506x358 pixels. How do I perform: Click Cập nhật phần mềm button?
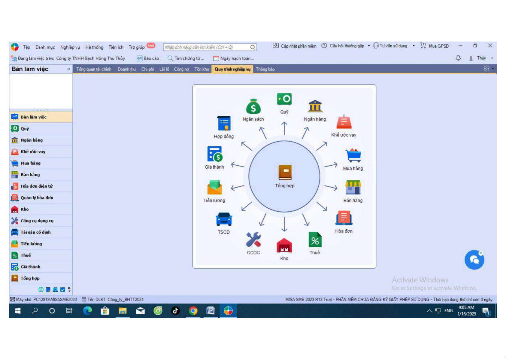click(x=295, y=46)
